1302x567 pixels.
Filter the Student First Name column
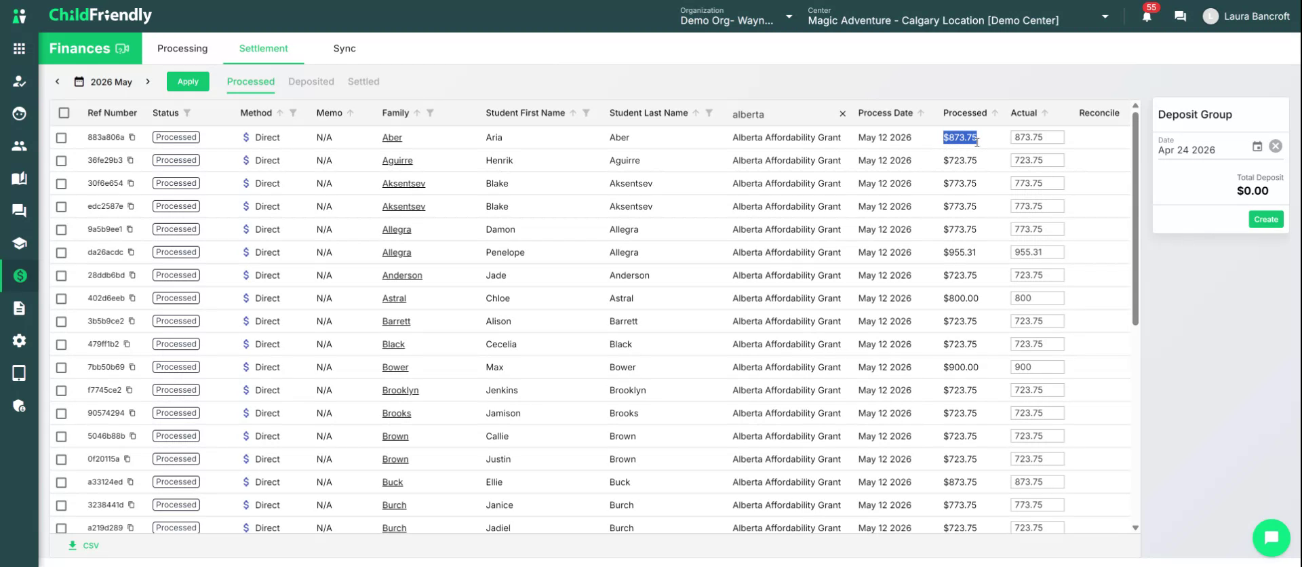(586, 113)
